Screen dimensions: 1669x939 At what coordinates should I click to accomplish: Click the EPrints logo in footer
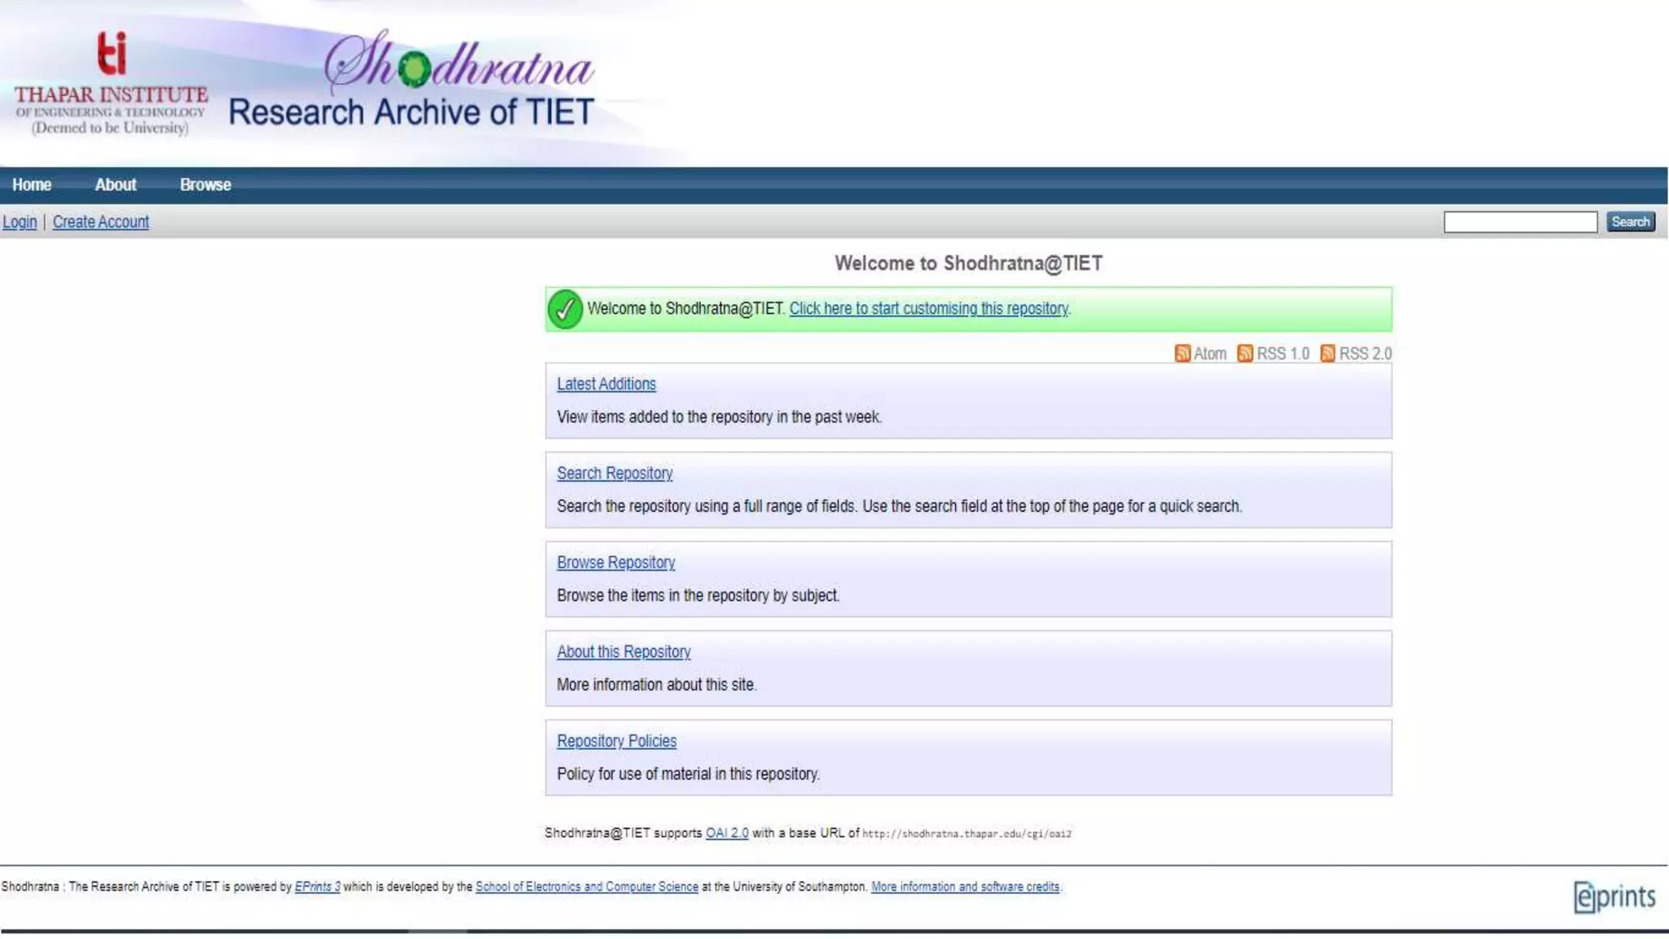pos(1614,897)
